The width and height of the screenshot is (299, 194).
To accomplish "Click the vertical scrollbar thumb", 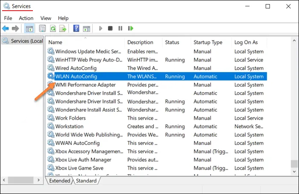I will coord(294,164).
